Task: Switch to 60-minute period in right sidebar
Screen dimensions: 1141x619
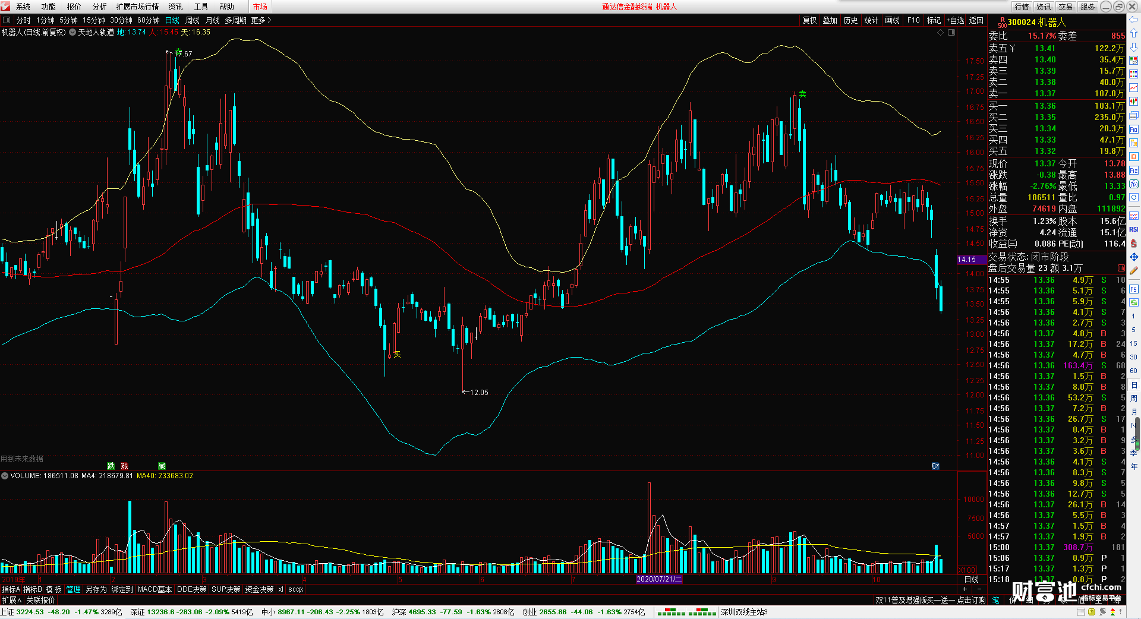Action: 1134,371
